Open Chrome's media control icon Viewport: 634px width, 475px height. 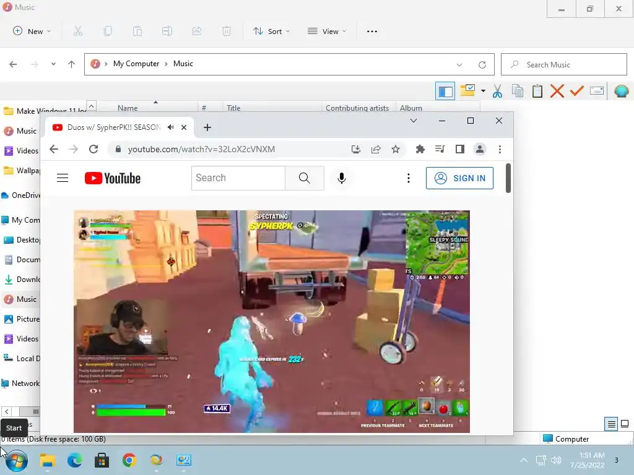pos(440,149)
